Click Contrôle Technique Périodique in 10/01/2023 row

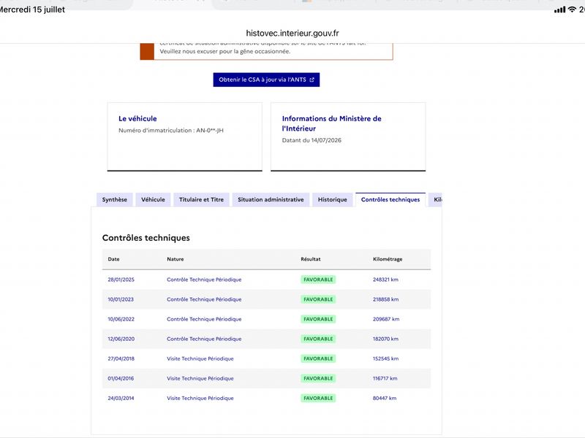[204, 299]
